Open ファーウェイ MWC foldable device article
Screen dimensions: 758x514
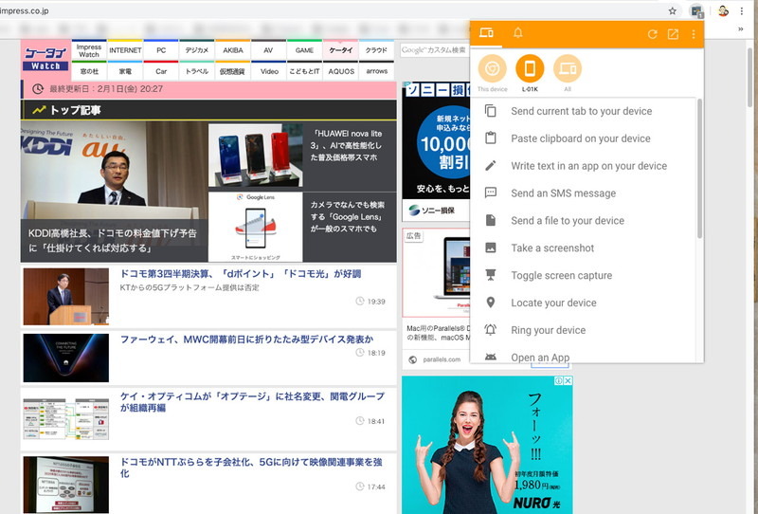coord(246,340)
